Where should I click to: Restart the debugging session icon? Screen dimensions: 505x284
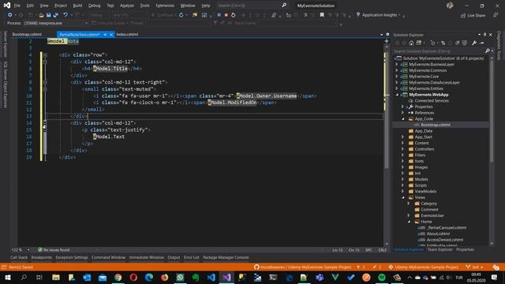click(234, 15)
